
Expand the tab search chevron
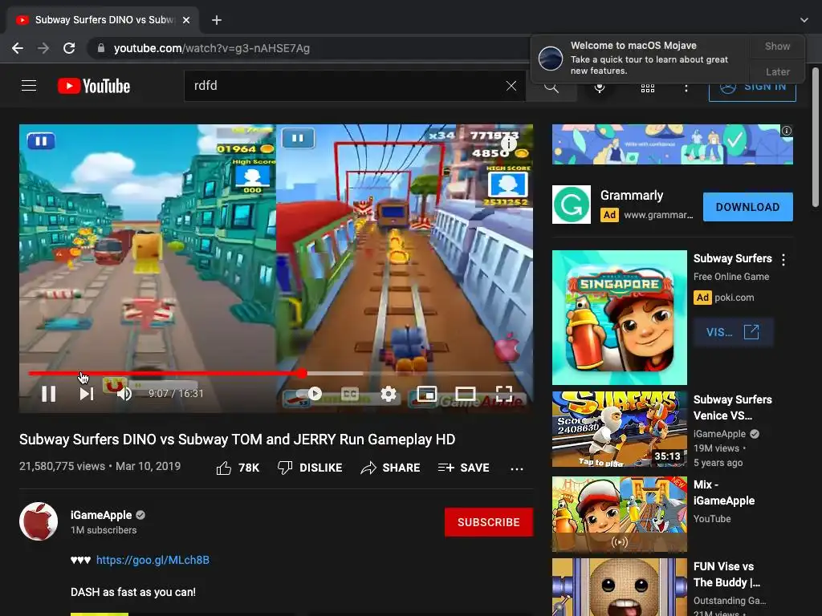pyautogui.click(x=804, y=20)
